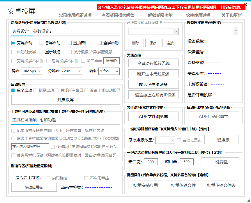Open the ADB文件浏览器
The image size is (251, 203).
(x=153, y=116)
